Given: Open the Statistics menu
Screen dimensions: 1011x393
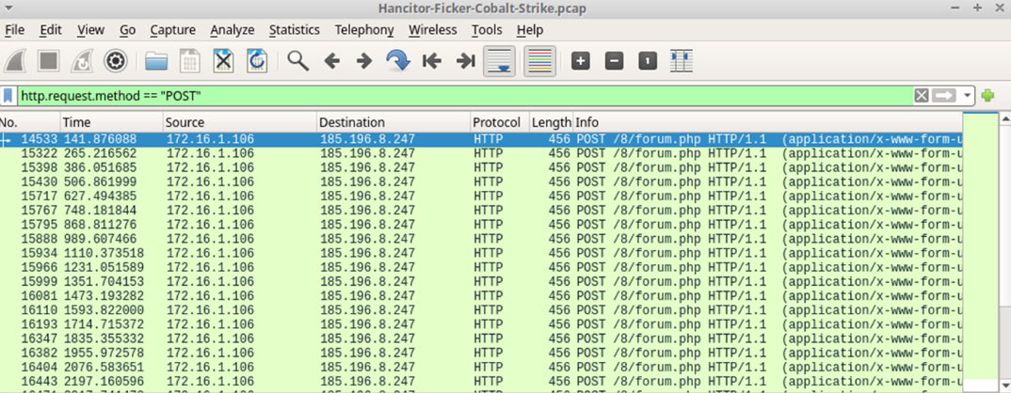Looking at the screenshot, I should point(294,30).
